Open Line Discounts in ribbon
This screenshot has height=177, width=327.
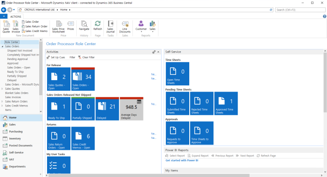coord(125,27)
